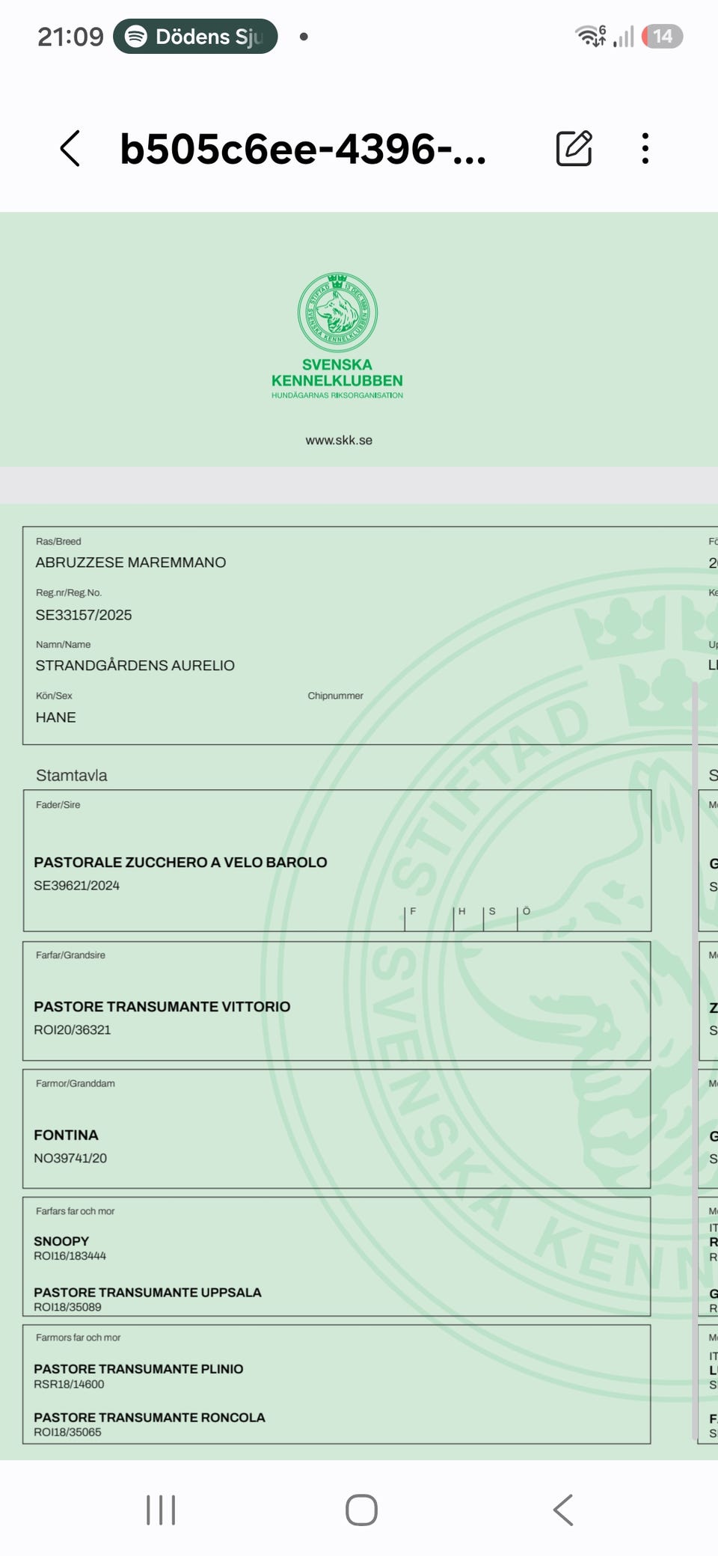718x1556 pixels.
Task: Tap HUNDÄGARNAS RIKSORGANISATION tagline
Action: click(337, 395)
